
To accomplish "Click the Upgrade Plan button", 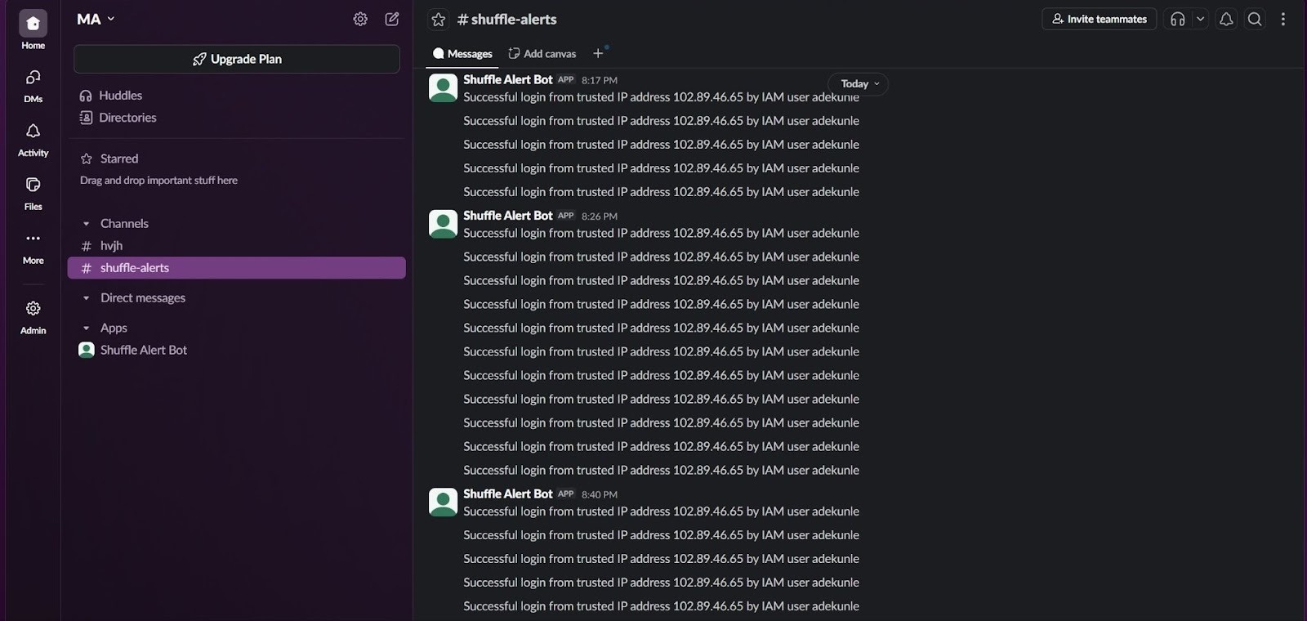I will click(x=237, y=59).
